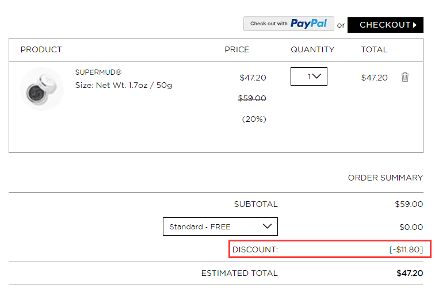Click the SUBTOTAL label
The height and width of the screenshot is (288, 435).
point(256,204)
